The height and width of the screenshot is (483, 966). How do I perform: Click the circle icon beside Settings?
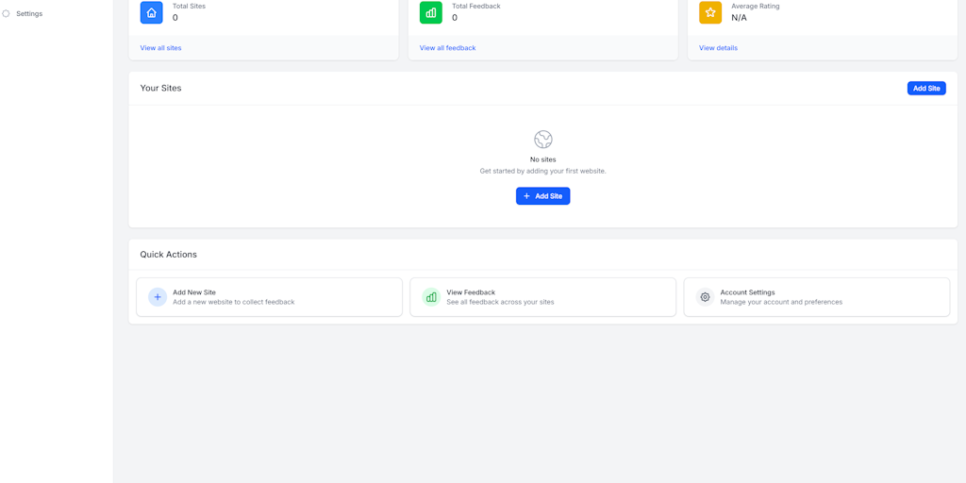(x=7, y=13)
